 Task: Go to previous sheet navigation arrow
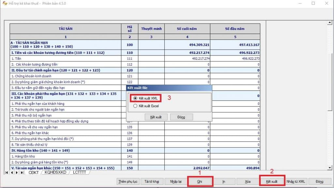click(12, 172)
